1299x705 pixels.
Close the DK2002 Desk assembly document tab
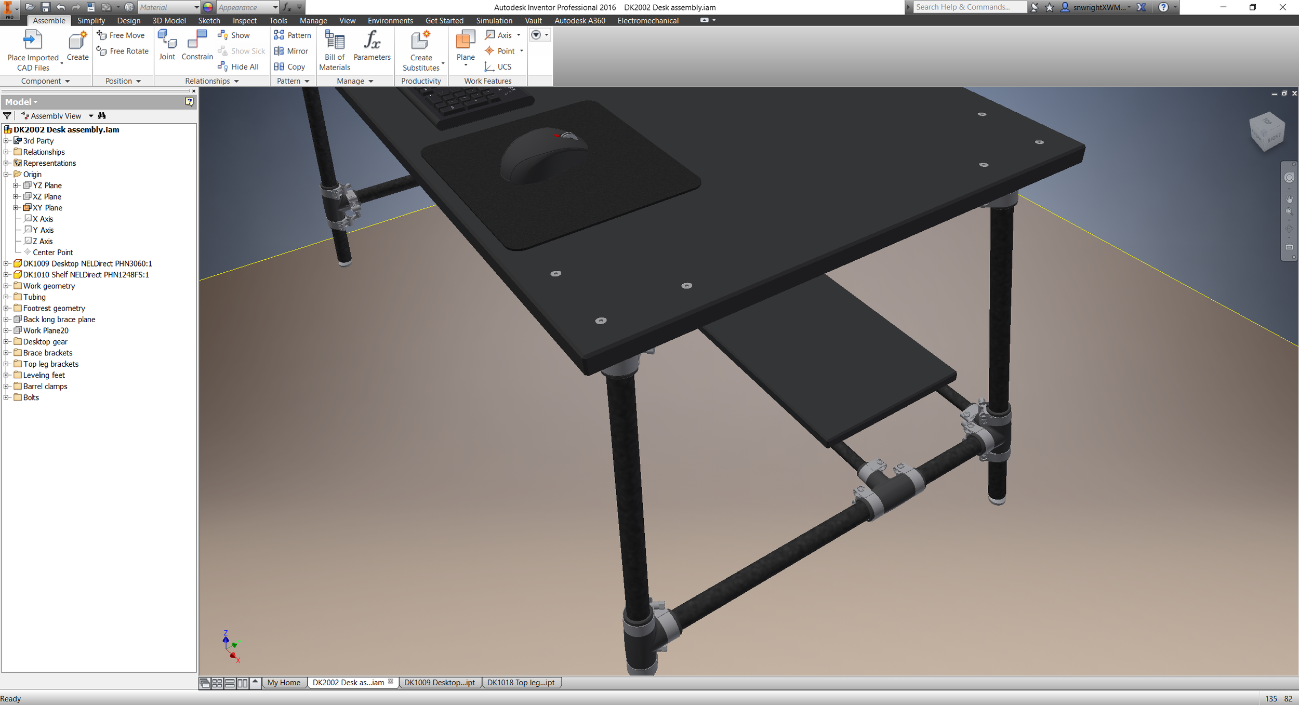point(391,682)
